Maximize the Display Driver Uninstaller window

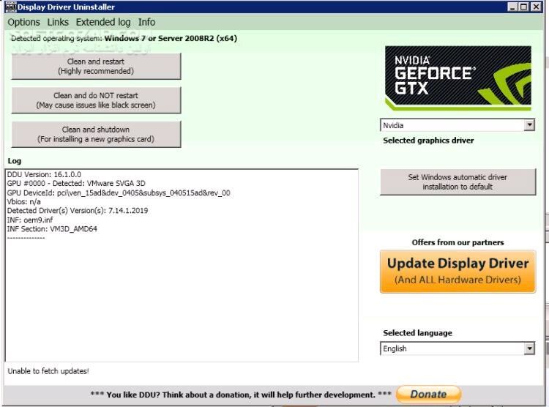[524, 7]
